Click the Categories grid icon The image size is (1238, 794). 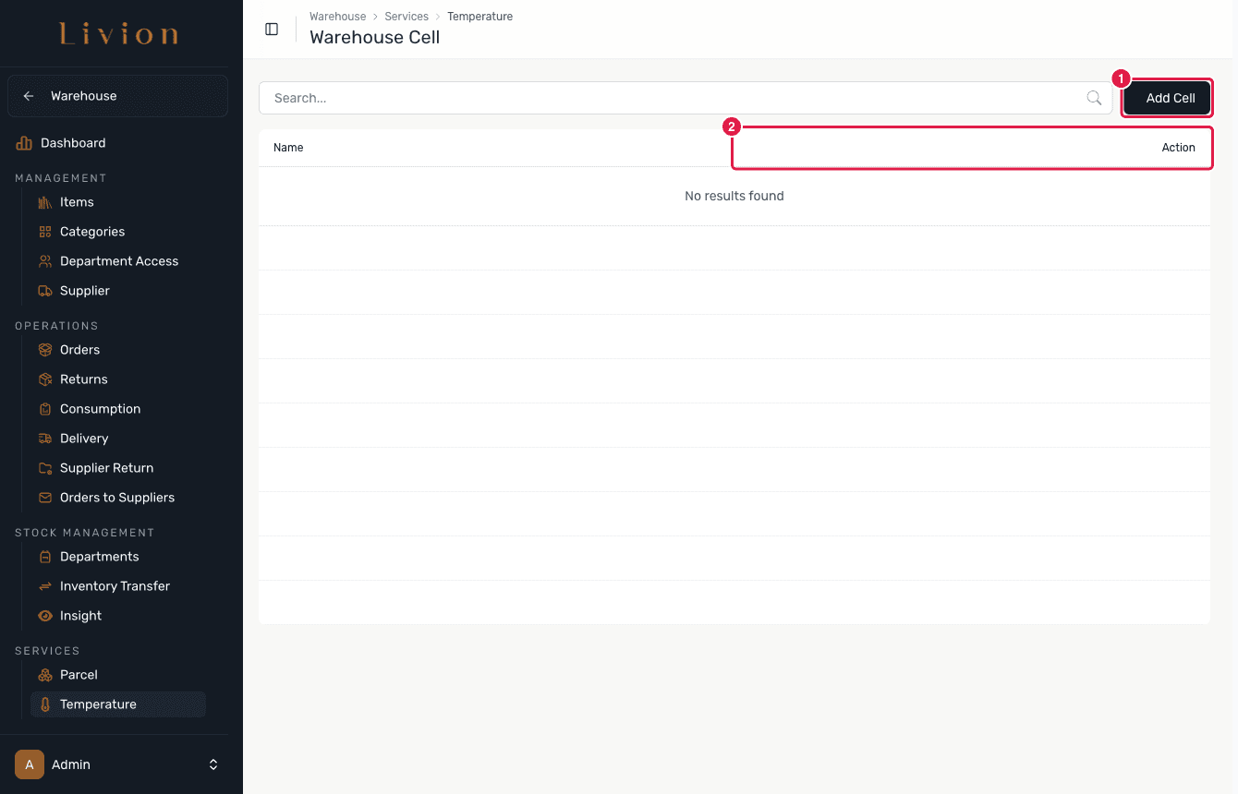[x=45, y=232]
